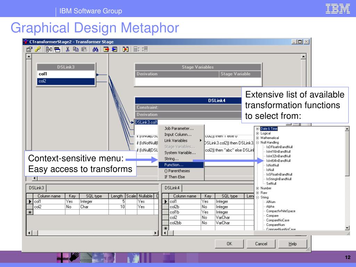Screen dimensions: 356x267
Task: Click the Nullable column header in DSLink3 grid
Action: pyautogui.click(x=145, y=196)
